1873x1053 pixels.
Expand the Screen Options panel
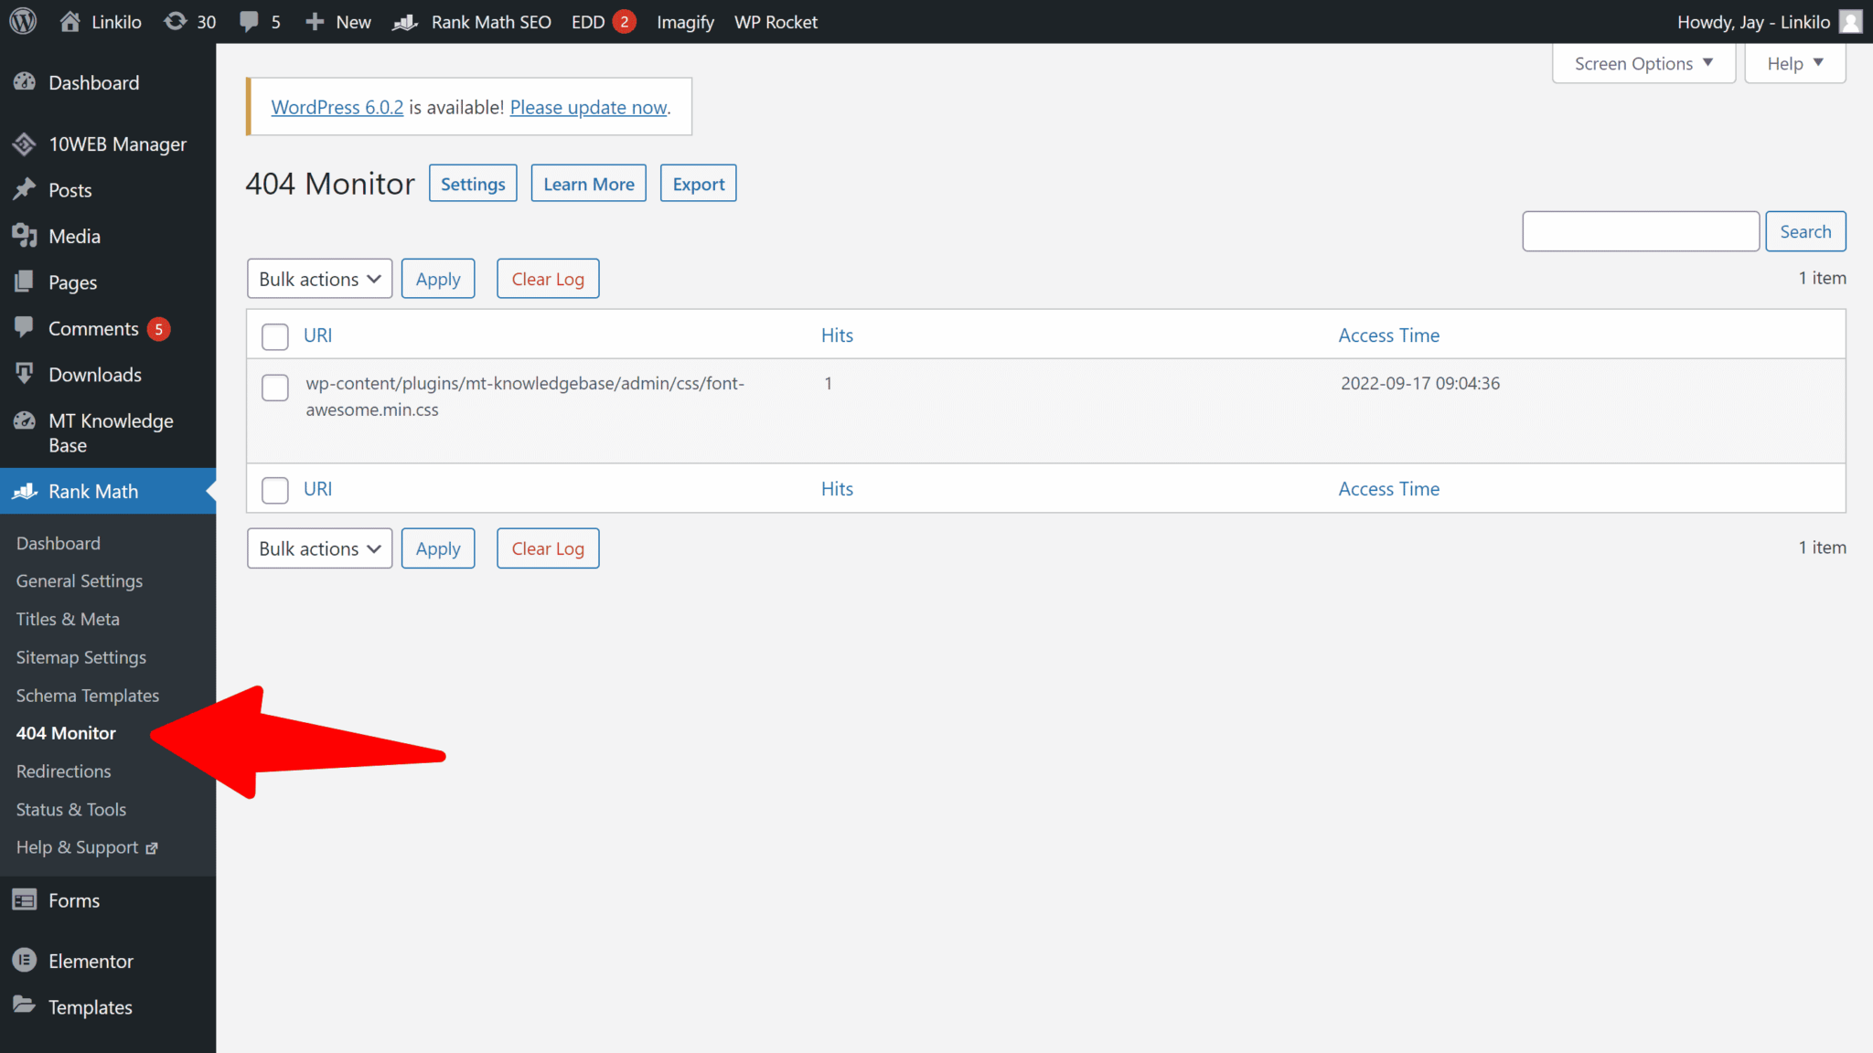coord(1643,63)
